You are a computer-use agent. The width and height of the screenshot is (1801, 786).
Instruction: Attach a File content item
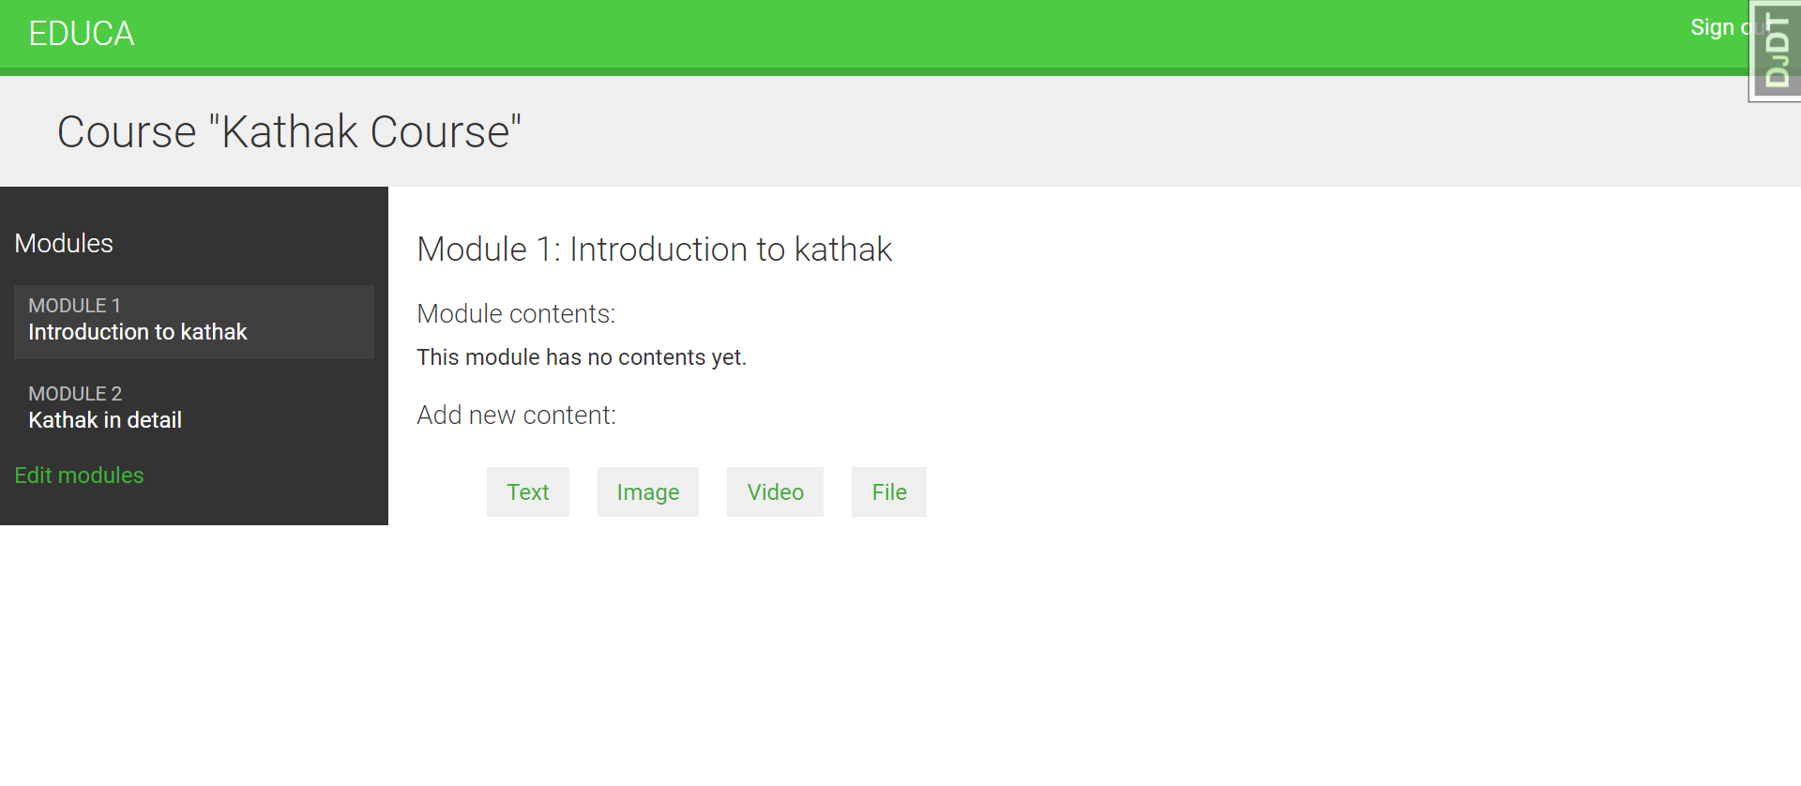(888, 491)
